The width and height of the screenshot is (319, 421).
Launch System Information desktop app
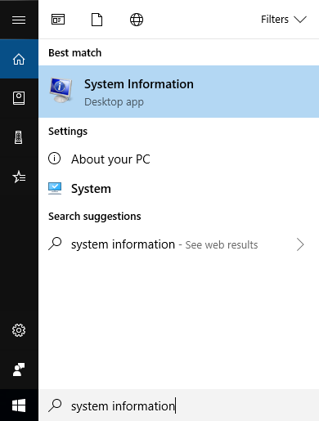(x=179, y=92)
